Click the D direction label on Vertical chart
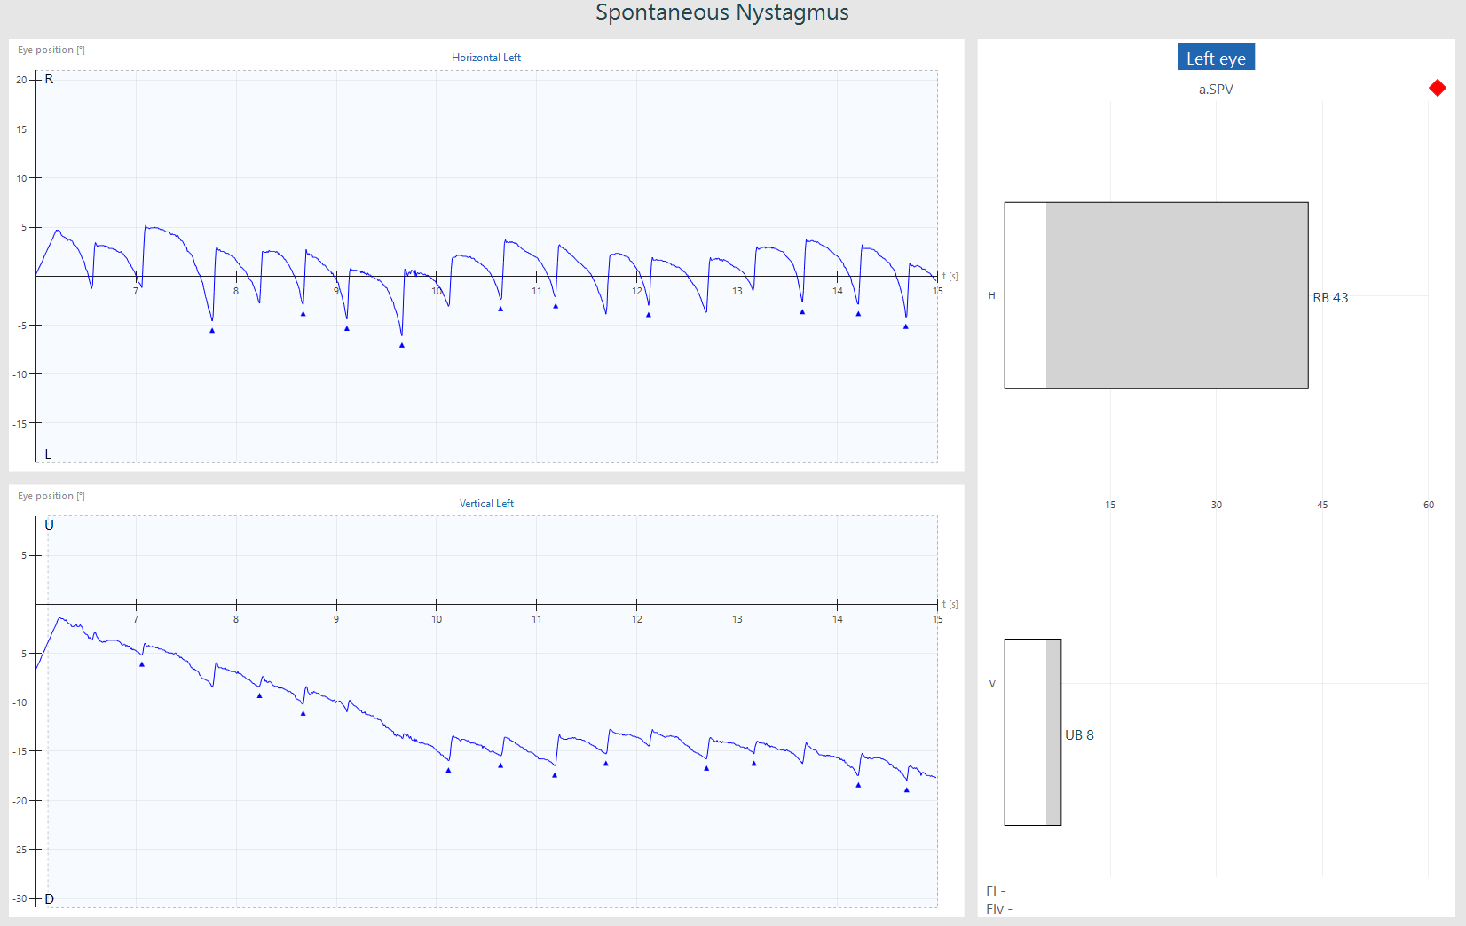 pos(49,899)
